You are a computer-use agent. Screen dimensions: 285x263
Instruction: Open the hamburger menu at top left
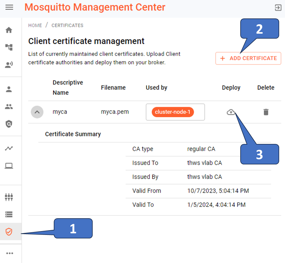[10, 8]
